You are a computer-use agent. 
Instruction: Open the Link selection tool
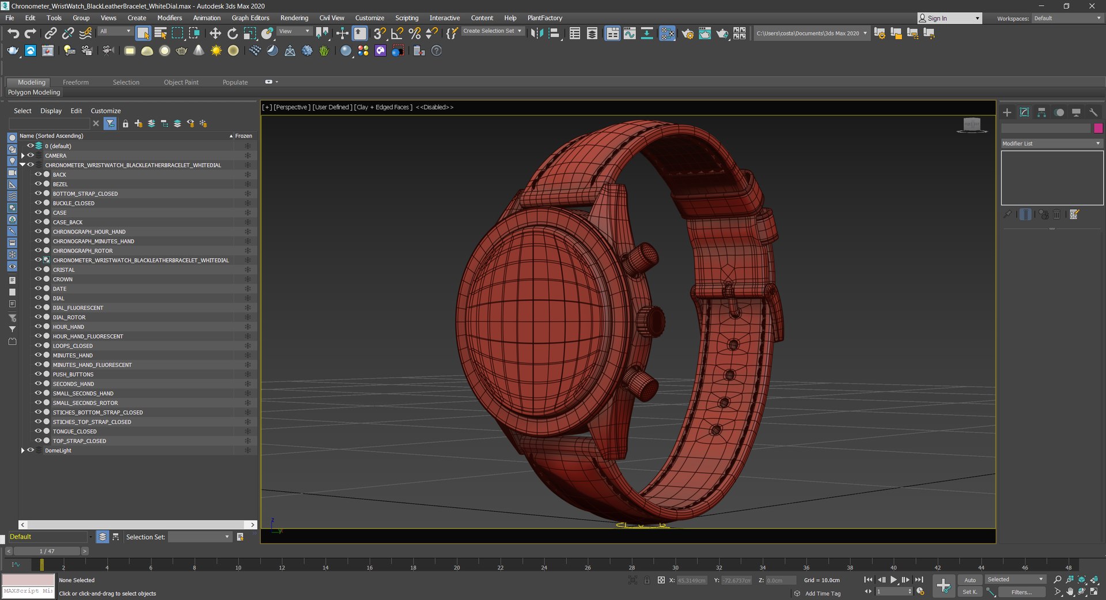[51, 33]
